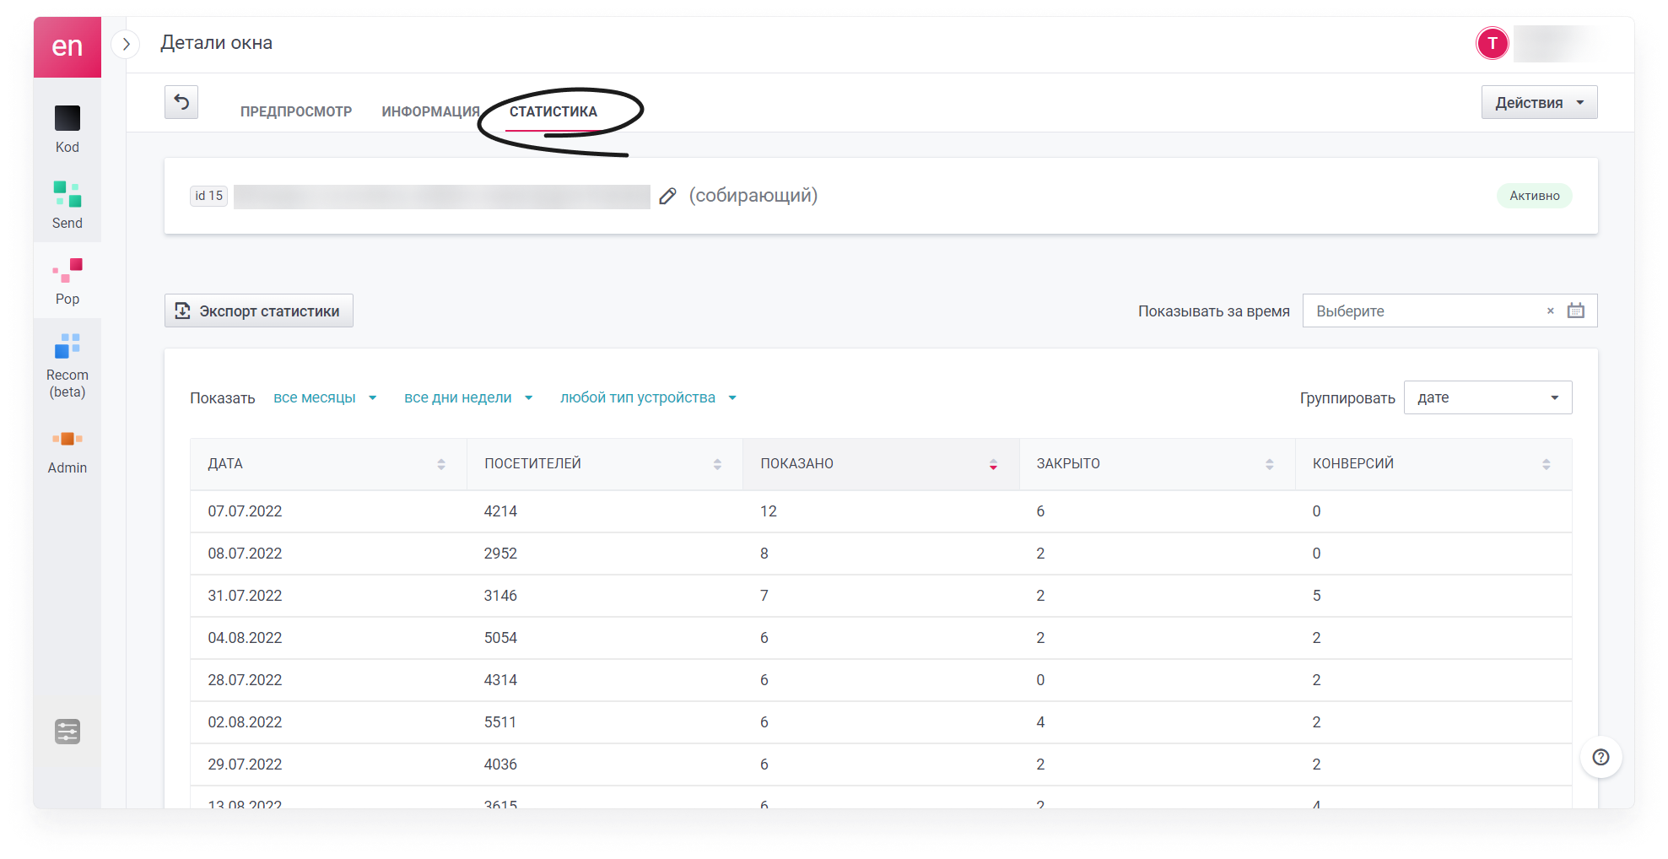1668x859 pixels.
Task: Click visitors value 5054
Action: (500, 638)
